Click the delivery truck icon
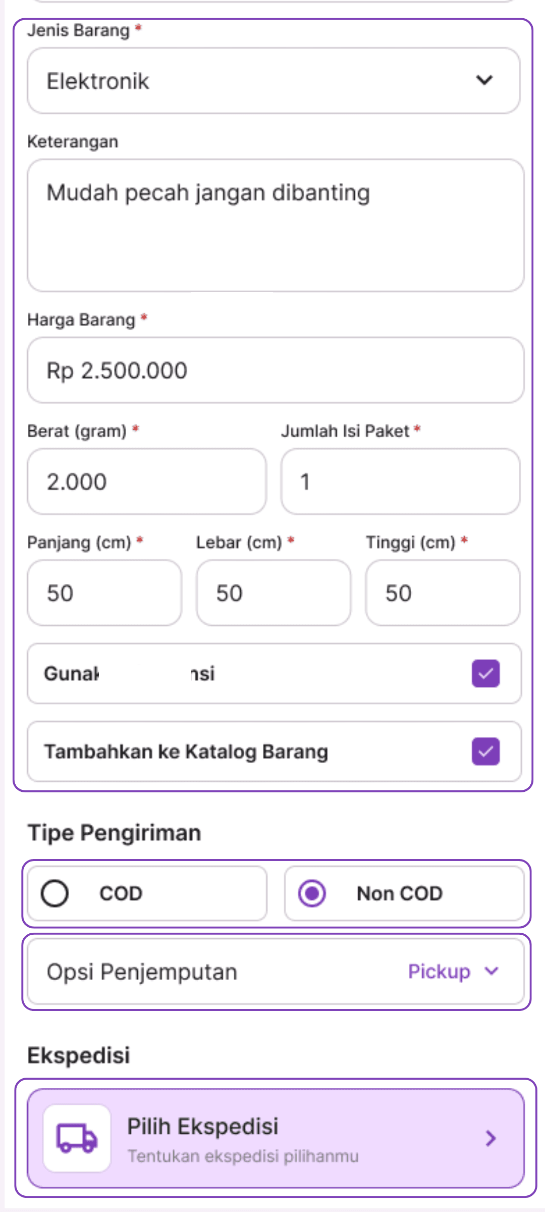 [77, 1138]
